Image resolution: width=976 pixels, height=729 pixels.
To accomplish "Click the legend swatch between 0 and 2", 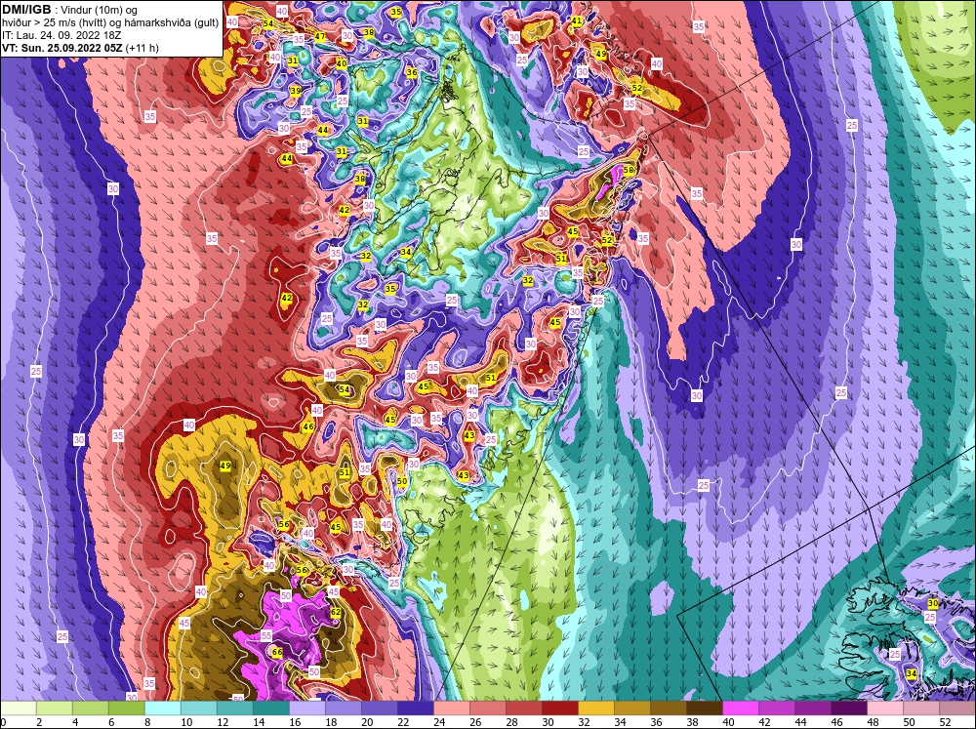I will click(x=18, y=709).
